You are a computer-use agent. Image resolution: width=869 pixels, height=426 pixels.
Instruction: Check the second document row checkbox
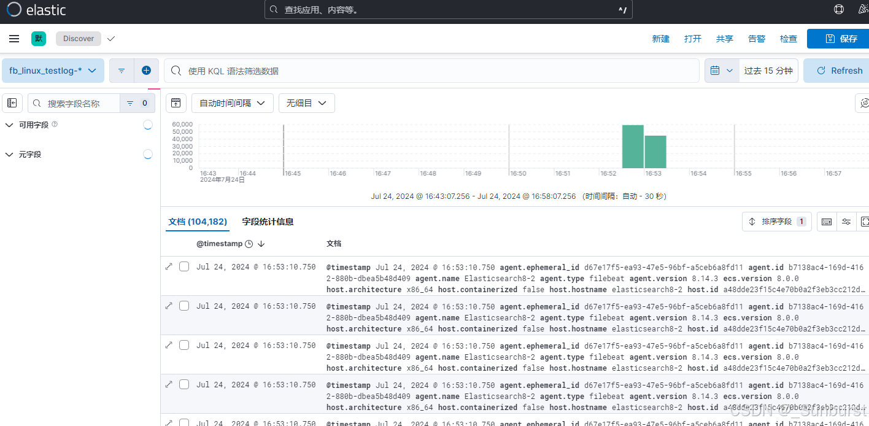[x=183, y=306]
